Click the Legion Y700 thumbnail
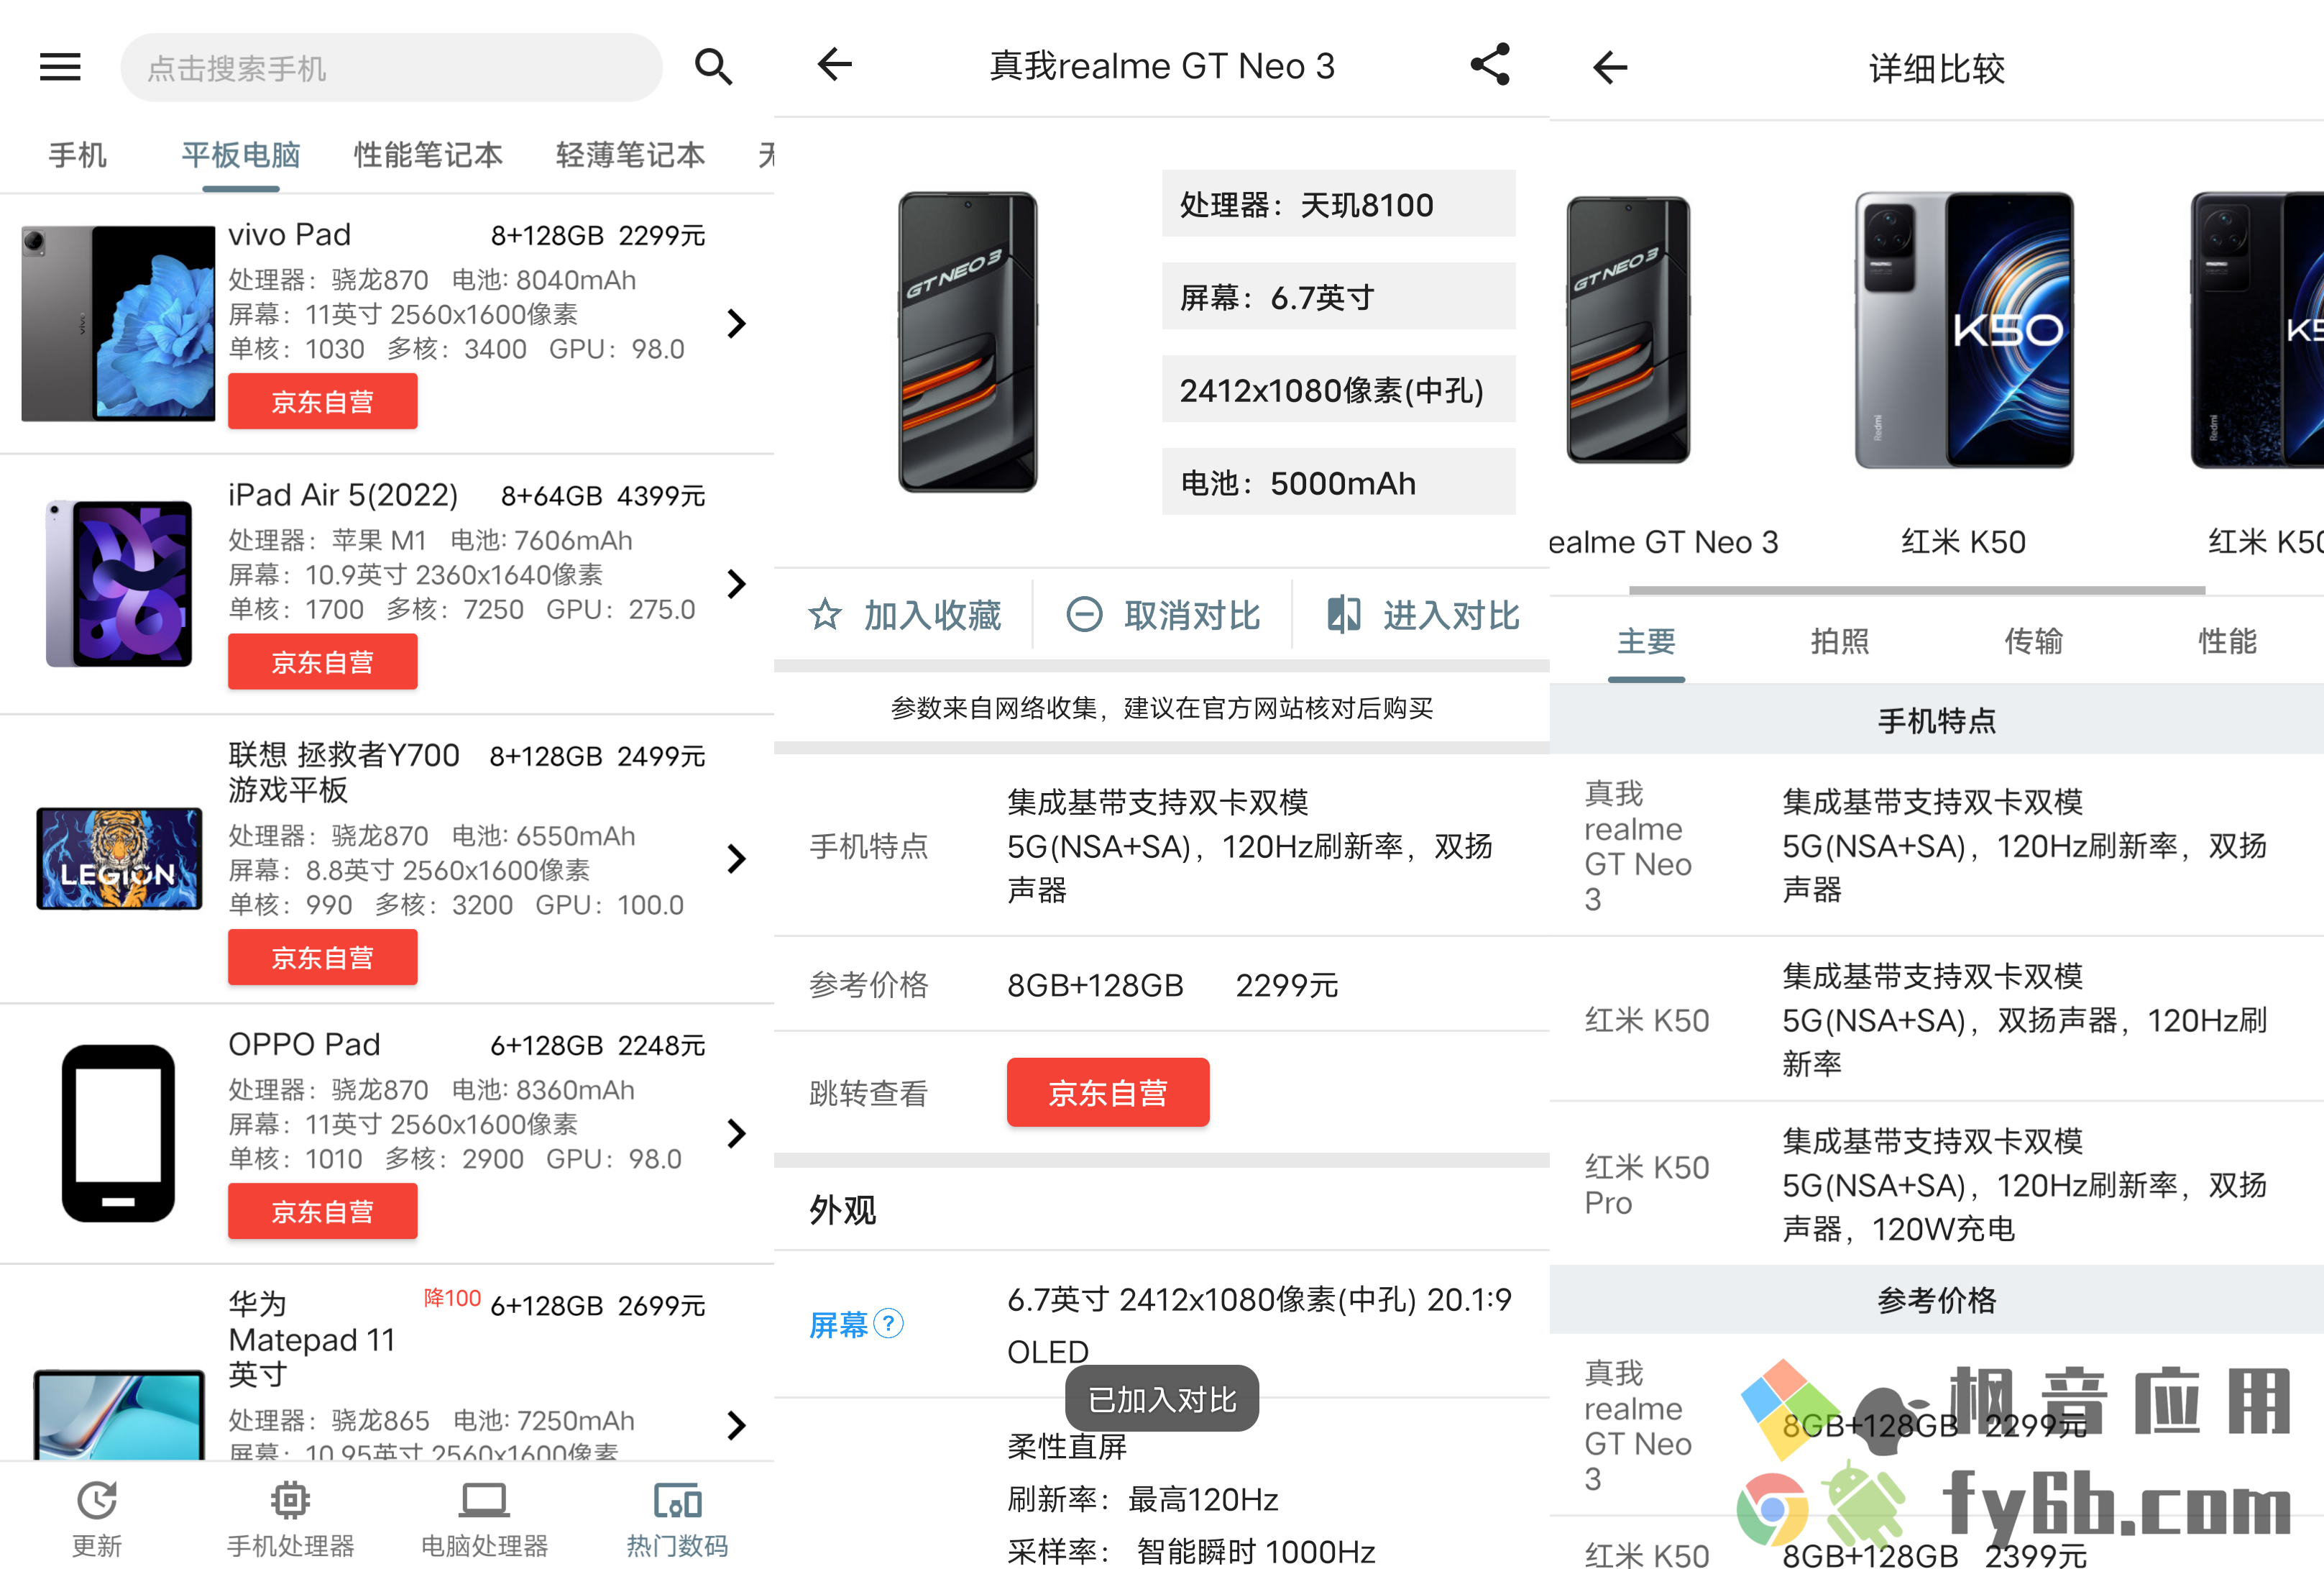Screen dimensions: 2324x1569 [119, 858]
